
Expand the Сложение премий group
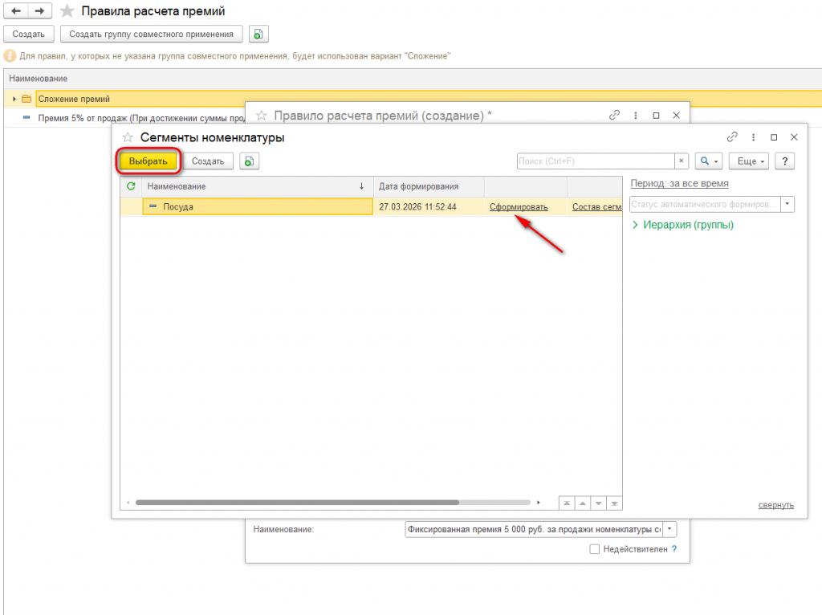[x=14, y=99]
